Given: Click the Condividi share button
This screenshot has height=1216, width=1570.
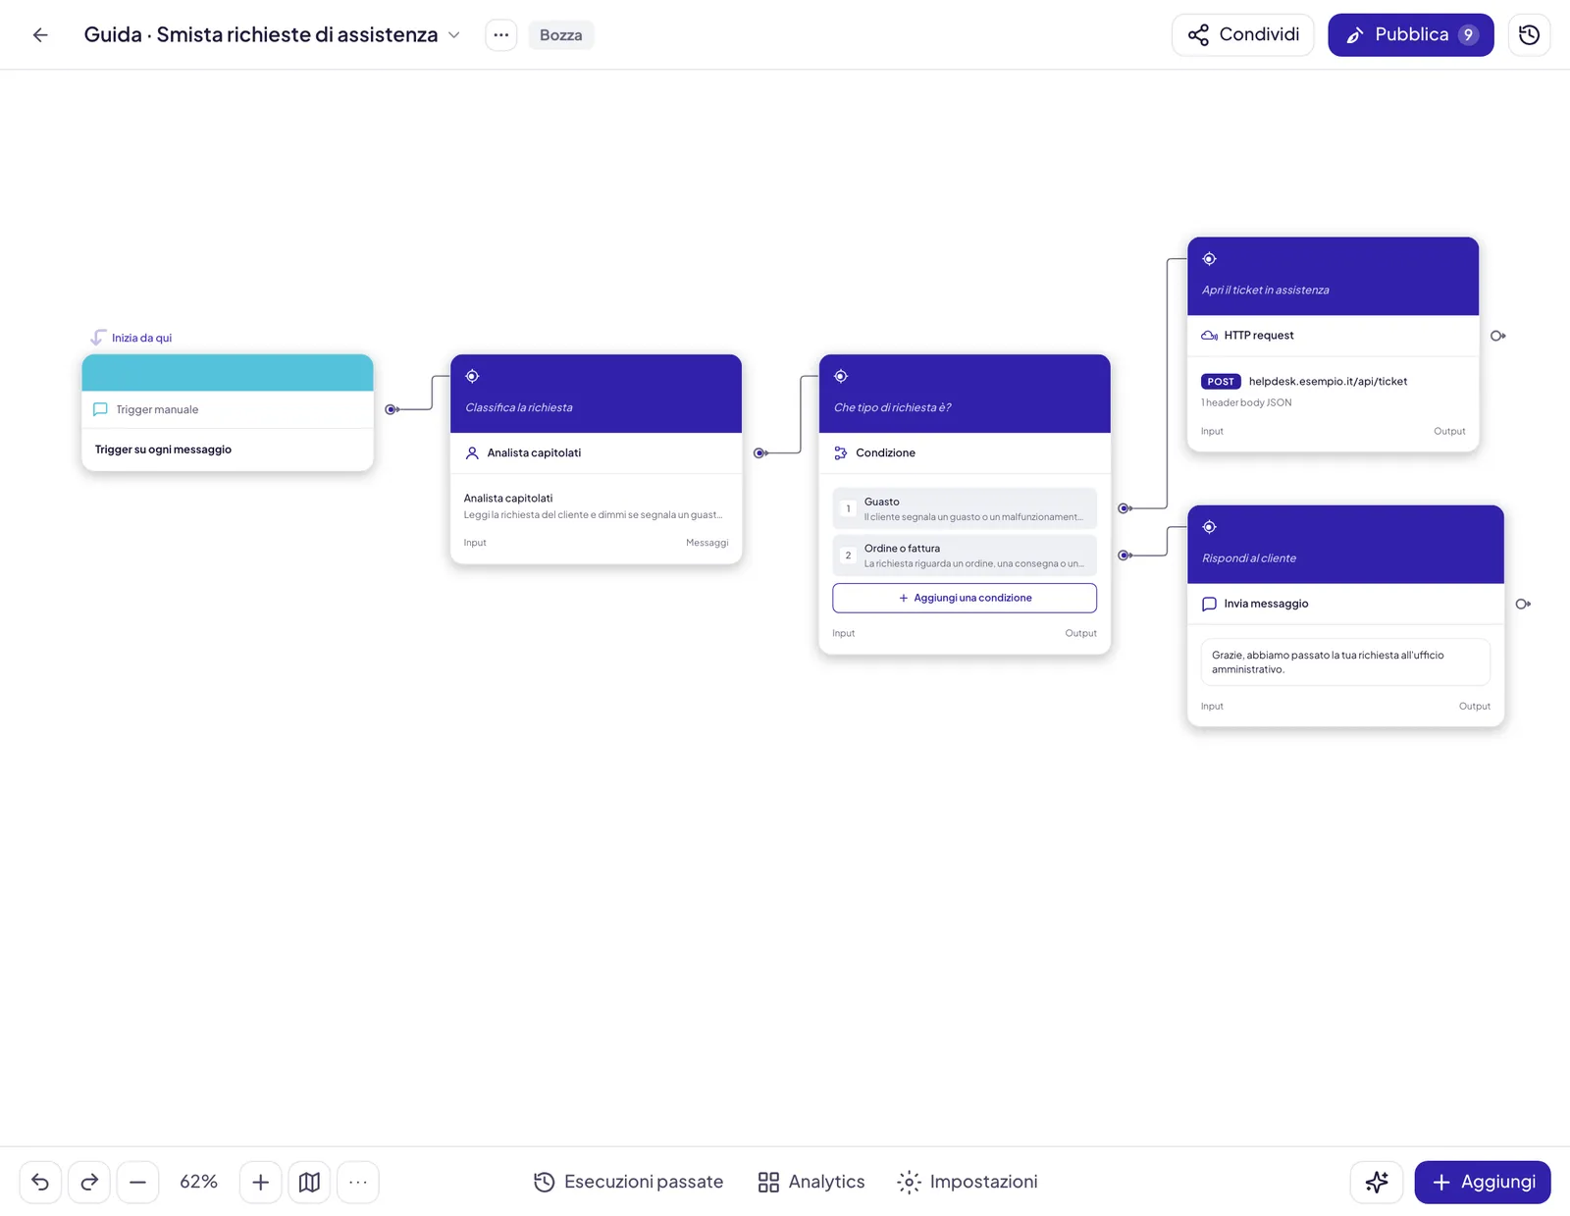Looking at the screenshot, I should pyautogui.click(x=1242, y=35).
